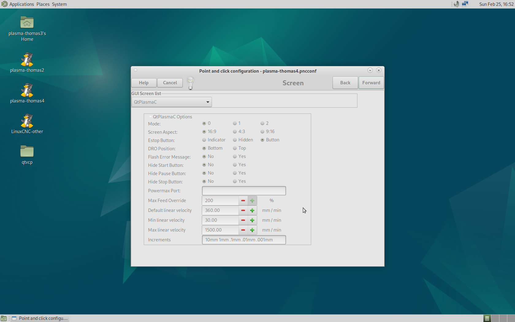This screenshot has height=322, width=515.
Task: Choose 16:9 Screen Aspect
Action: [204, 132]
